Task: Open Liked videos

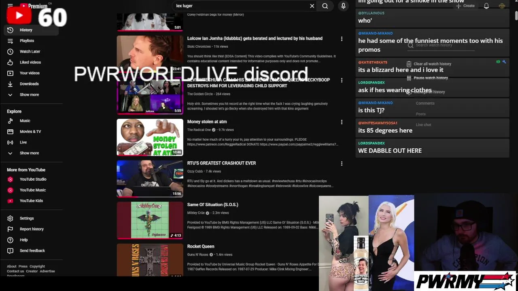Action: click(x=31, y=62)
